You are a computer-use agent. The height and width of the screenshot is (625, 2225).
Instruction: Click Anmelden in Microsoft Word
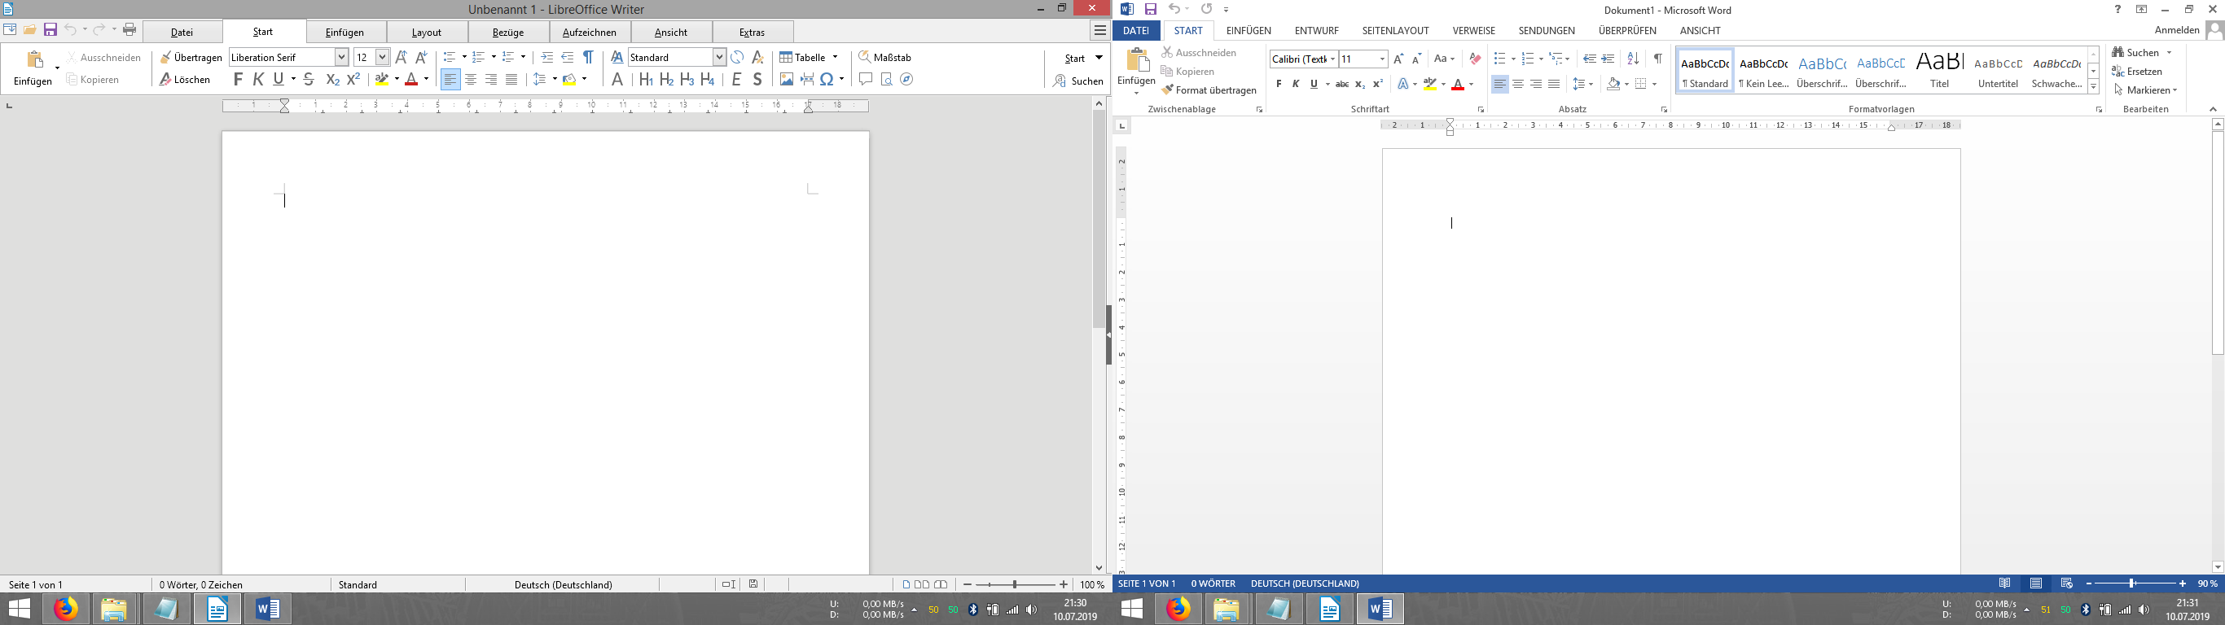pos(2177,29)
